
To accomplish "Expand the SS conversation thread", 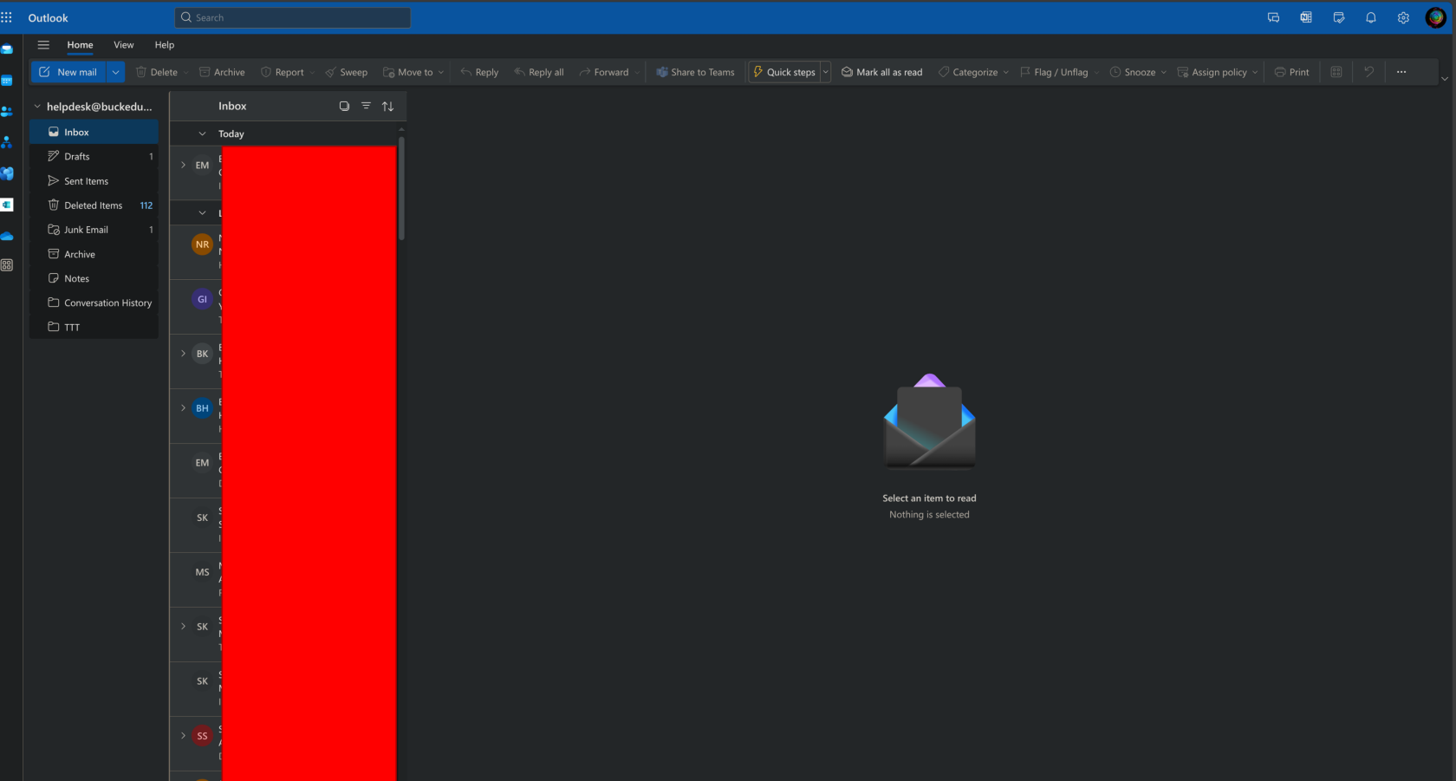I will point(183,736).
